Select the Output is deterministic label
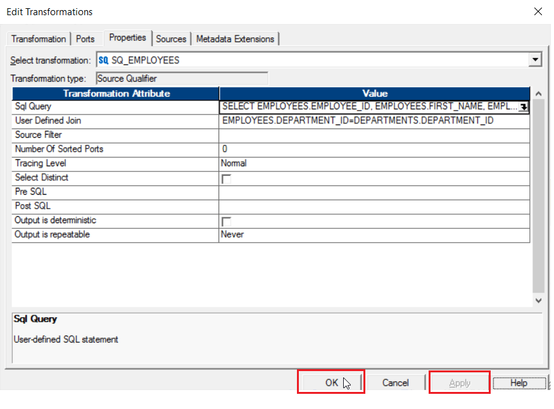 [55, 220]
